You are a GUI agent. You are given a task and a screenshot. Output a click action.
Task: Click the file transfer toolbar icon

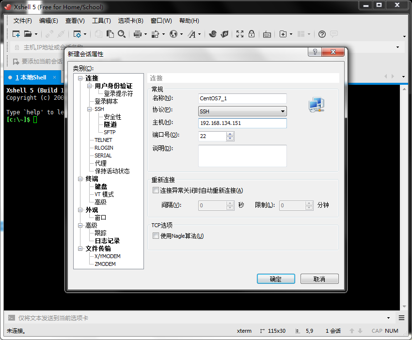(x=155, y=34)
